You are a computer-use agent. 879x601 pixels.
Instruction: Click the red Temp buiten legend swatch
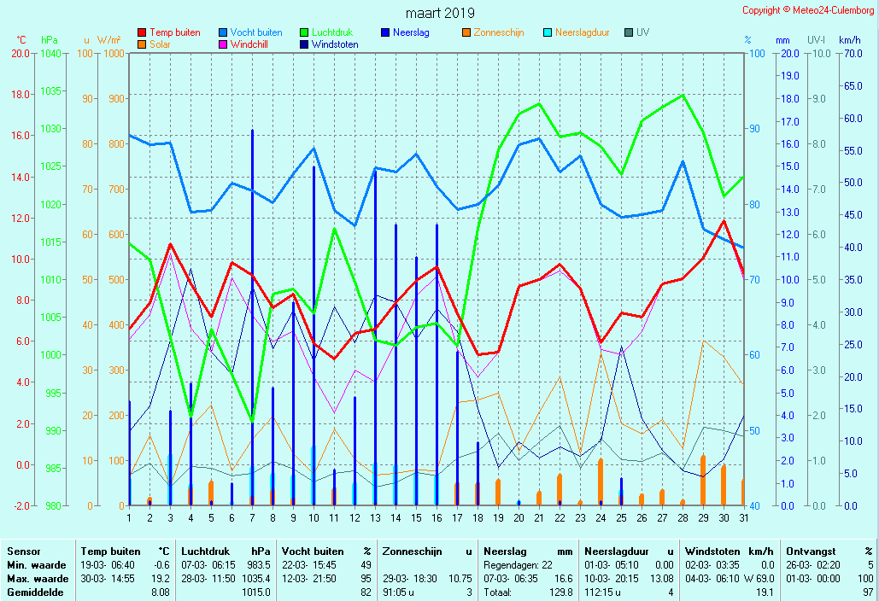coord(141,32)
